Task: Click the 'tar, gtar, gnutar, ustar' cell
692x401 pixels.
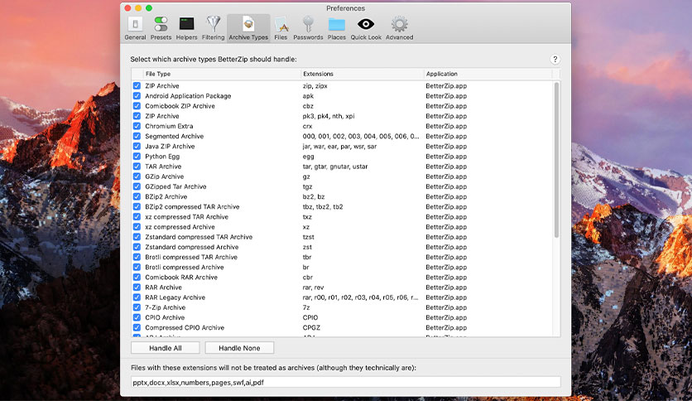Action: point(335,167)
